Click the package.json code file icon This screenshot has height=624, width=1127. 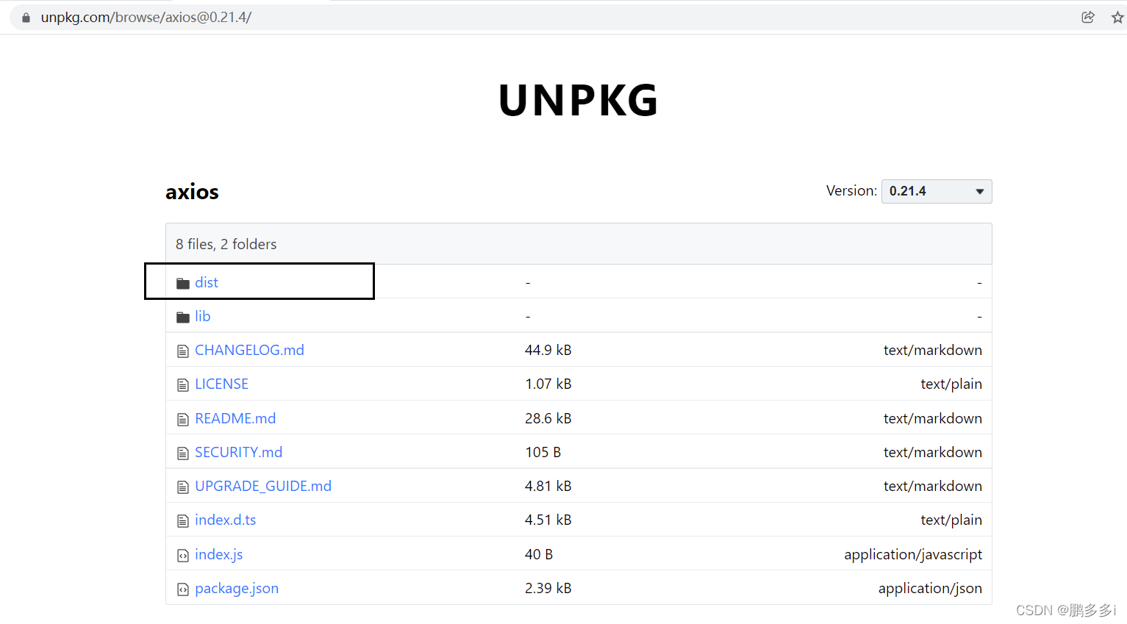coord(183,589)
